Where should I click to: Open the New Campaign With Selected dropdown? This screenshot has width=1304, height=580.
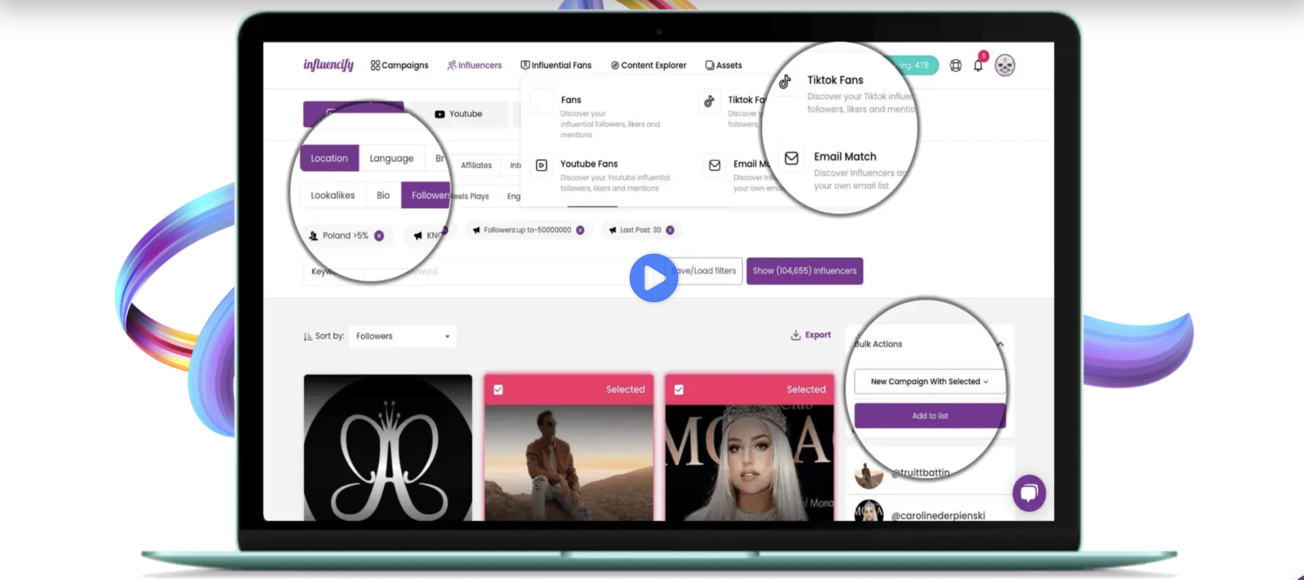click(929, 381)
